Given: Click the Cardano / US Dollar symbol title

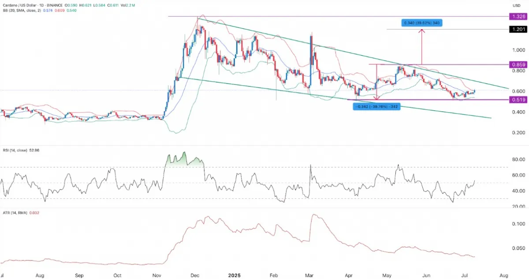Looking at the screenshot, I should pos(20,5).
